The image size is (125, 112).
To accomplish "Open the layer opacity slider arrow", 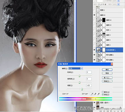I will (x=118, y=1).
